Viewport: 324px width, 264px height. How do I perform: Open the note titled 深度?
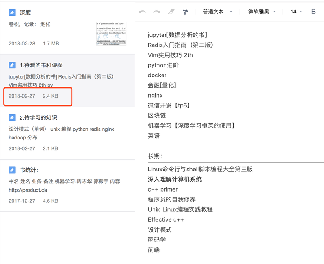coord(25,13)
